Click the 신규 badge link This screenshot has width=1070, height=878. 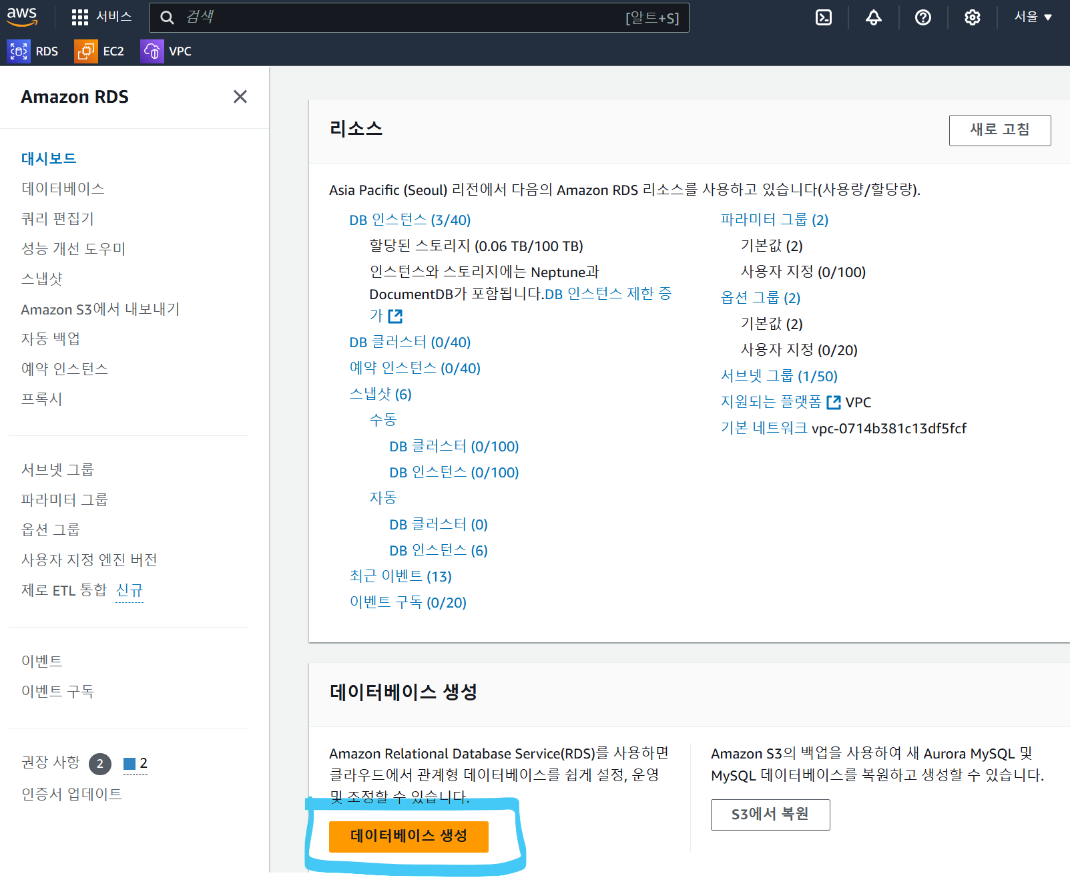click(129, 590)
